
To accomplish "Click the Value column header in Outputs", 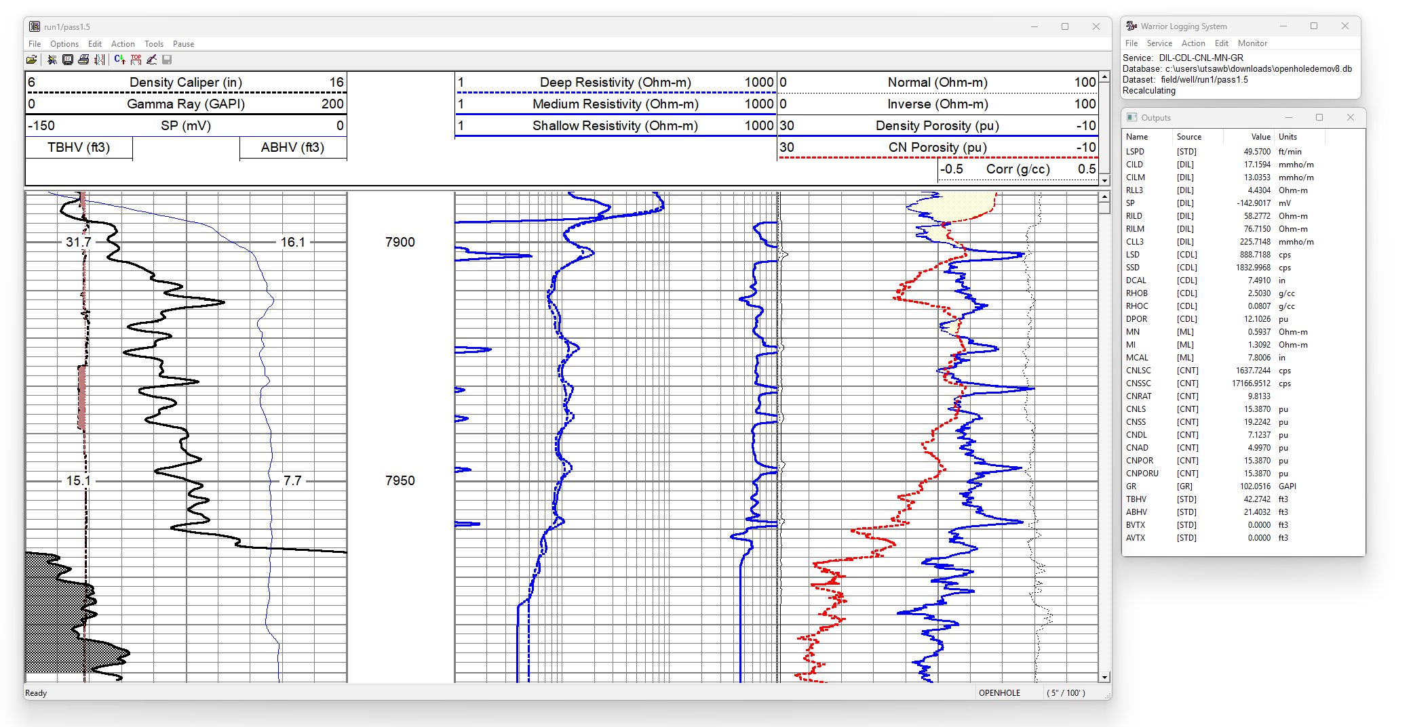I will 1260,137.
